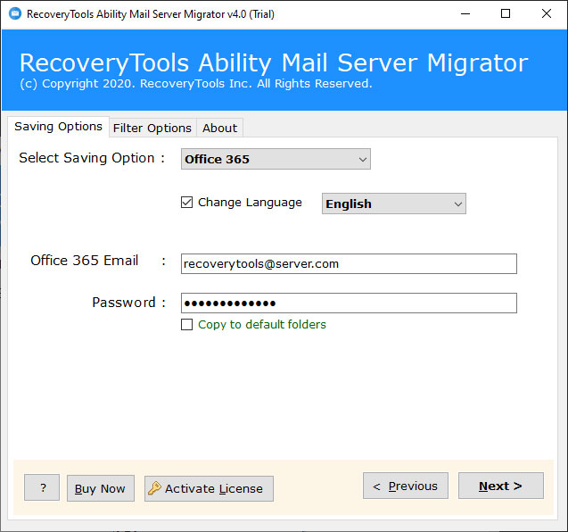Open help with the ? button
This screenshot has height=532, width=568.
click(42, 487)
